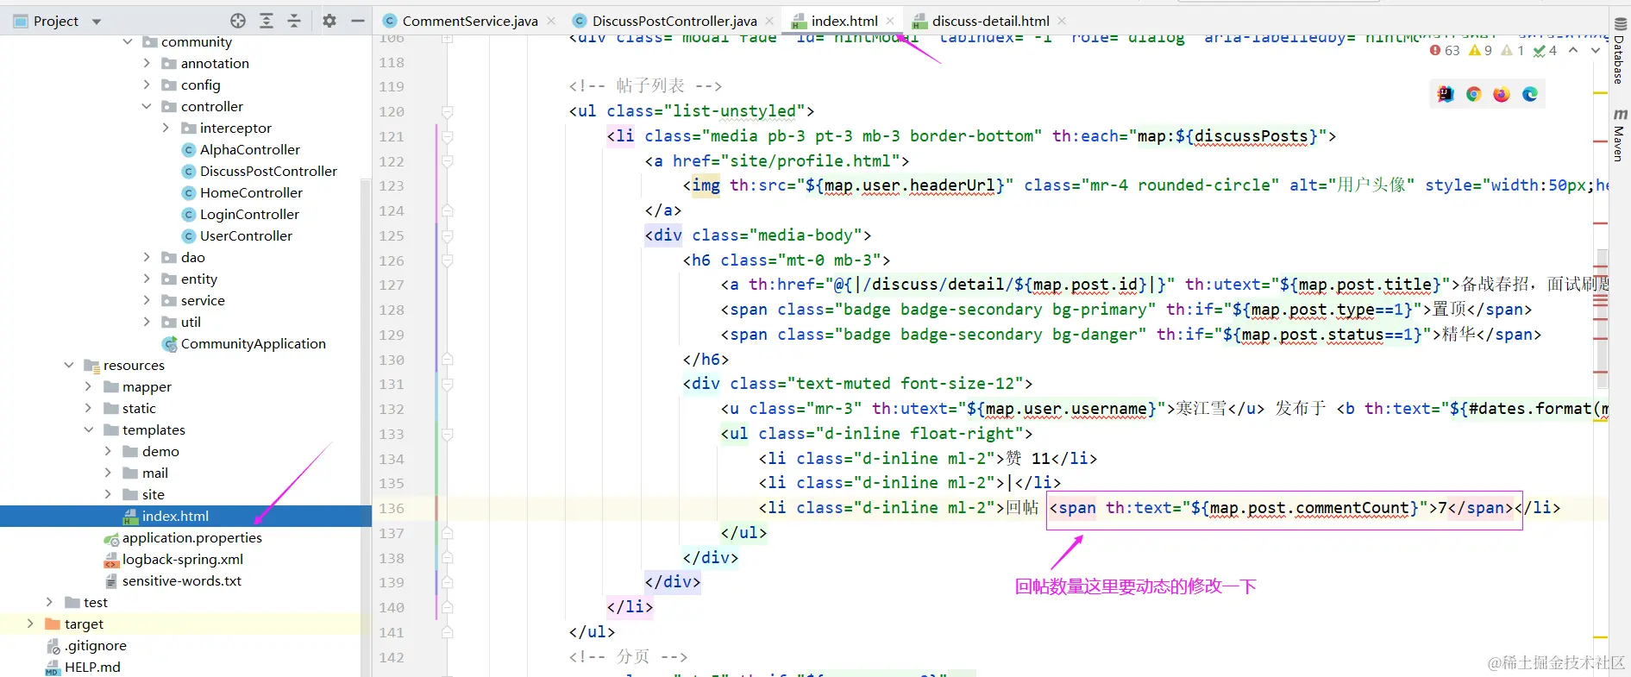This screenshot has width=1631, height=677.
Task: Expand the util folder
Action: point(147,322)
